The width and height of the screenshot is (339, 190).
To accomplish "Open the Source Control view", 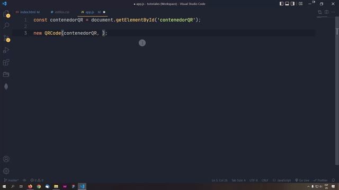I will click(6, 38).
